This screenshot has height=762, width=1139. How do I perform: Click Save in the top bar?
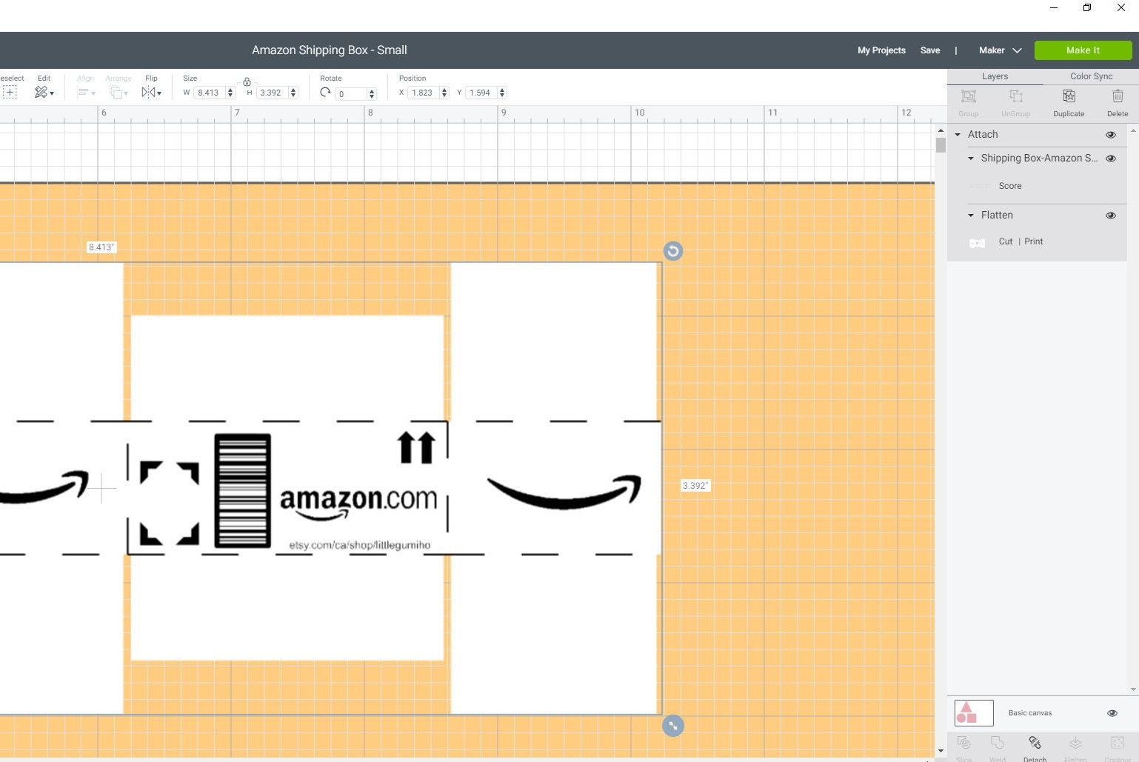click(930, 50)
